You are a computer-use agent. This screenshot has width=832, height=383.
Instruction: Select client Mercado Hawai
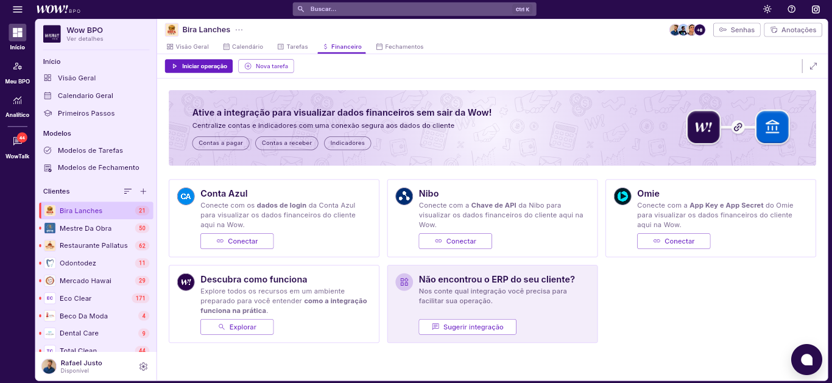(x=96, y=281)
